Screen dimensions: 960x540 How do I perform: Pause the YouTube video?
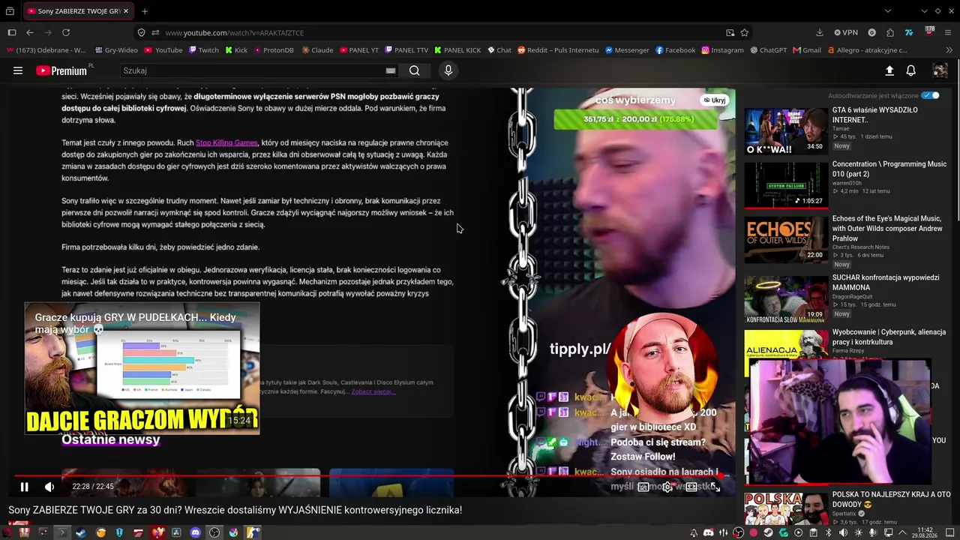[24, 487]
